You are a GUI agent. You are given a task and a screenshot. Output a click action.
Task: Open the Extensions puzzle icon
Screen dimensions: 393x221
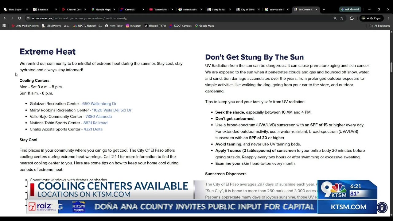[352, 18]
